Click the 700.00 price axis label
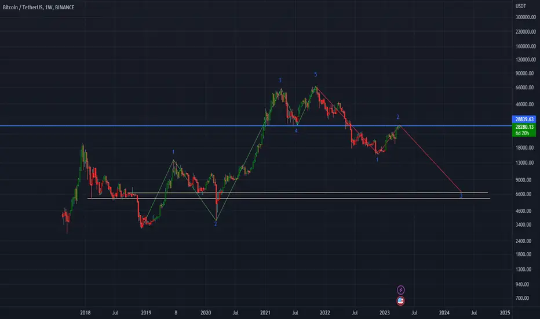The height and width of the screenshot is (319, 540). 523,298
